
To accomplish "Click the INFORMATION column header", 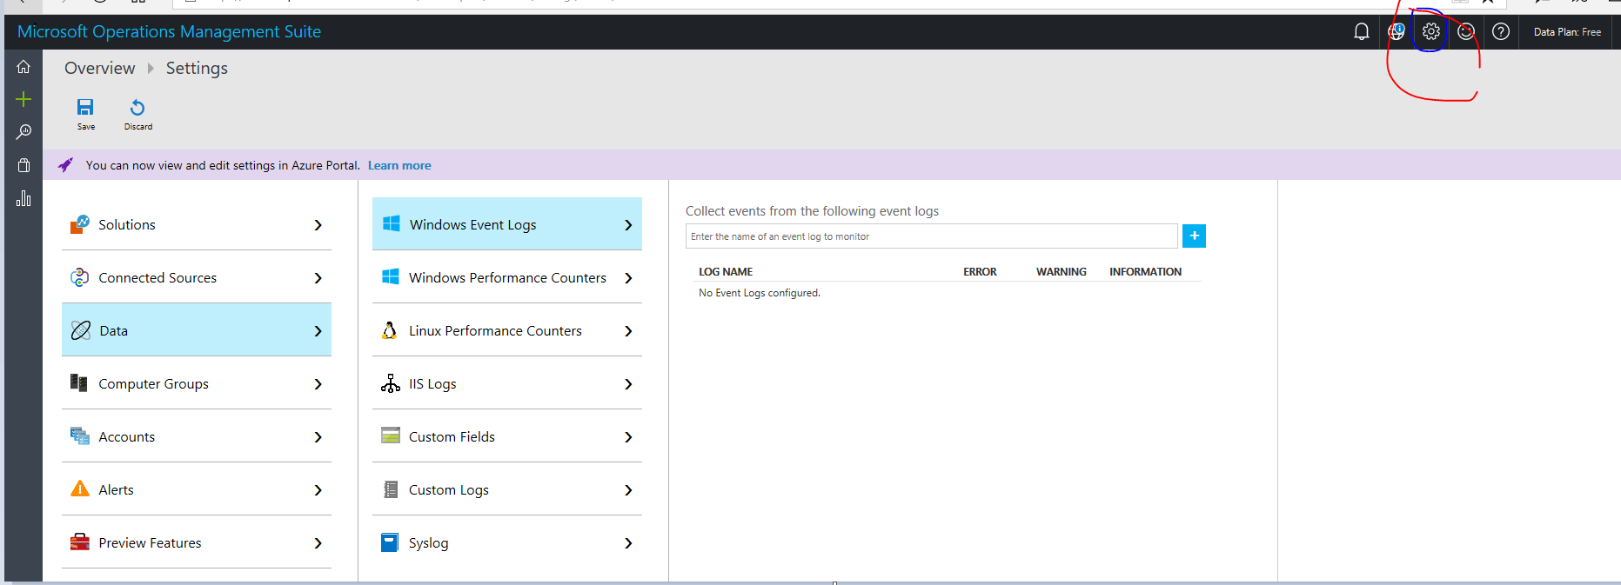I will point(1145,272).
